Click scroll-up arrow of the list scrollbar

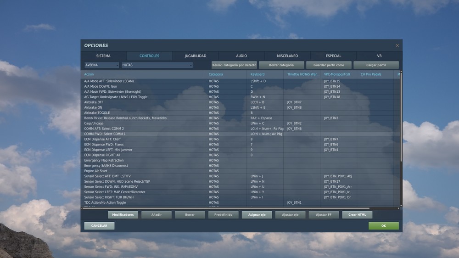(x=401, y=72)
